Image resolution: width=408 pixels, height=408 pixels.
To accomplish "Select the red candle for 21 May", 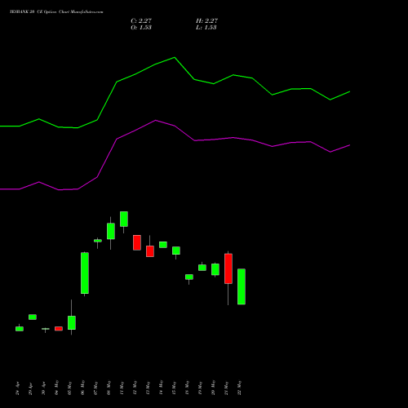I will tap(228, 268).
